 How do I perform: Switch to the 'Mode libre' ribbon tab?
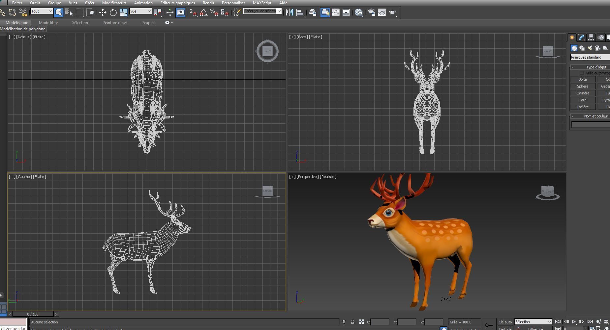click(x=48, y=23)
